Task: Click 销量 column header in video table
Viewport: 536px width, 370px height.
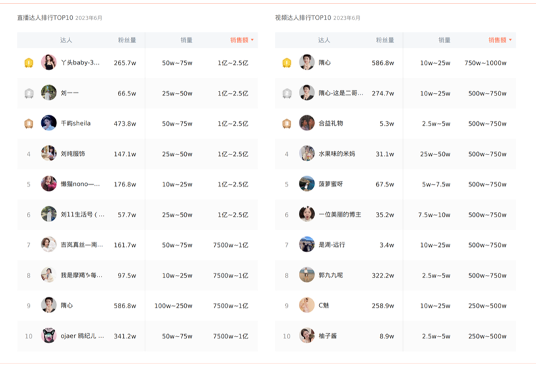Action: tap(444, 41)
